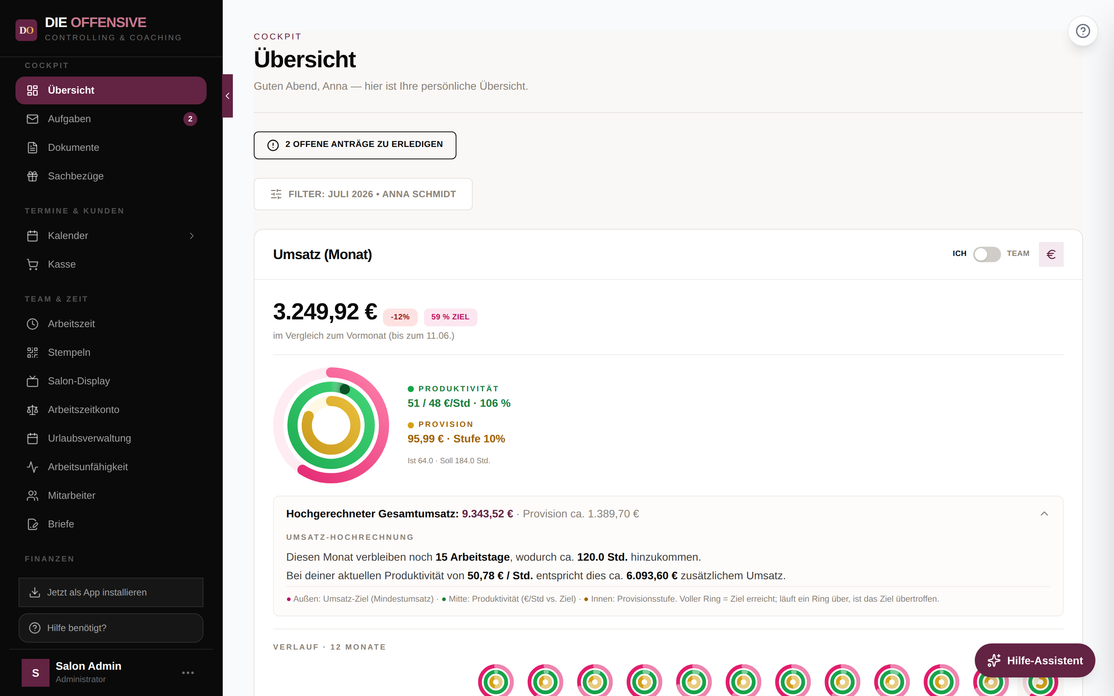This screenshot has width=1114, height=696.
Task: Click the yellow Provision legend dot
Action: click(411, 425)
